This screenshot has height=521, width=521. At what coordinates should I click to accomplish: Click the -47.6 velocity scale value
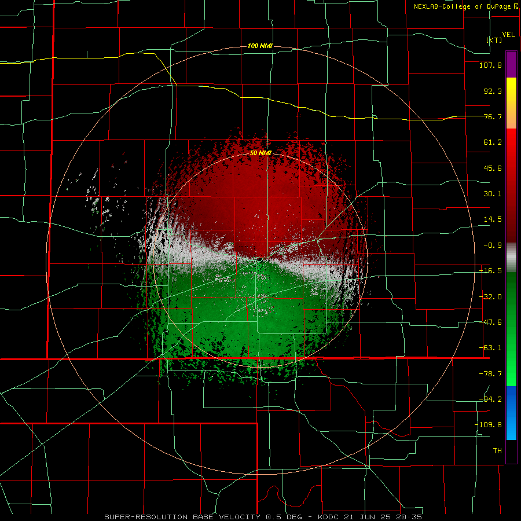[490, 322]
